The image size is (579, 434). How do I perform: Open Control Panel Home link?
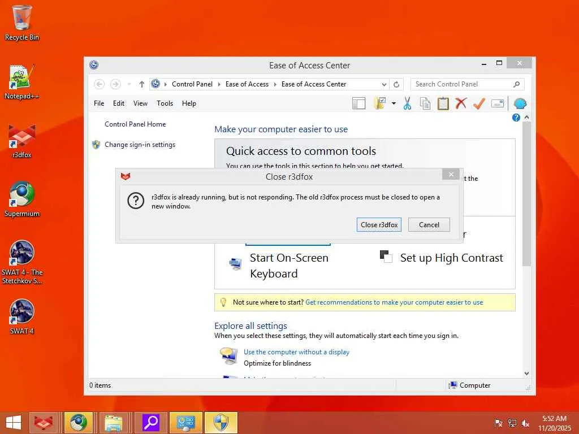pos(135,124)
